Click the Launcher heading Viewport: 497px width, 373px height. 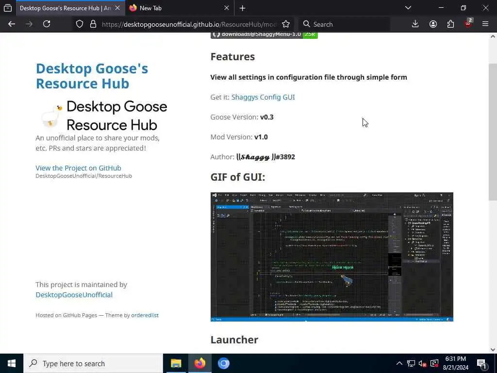(234, 339)
